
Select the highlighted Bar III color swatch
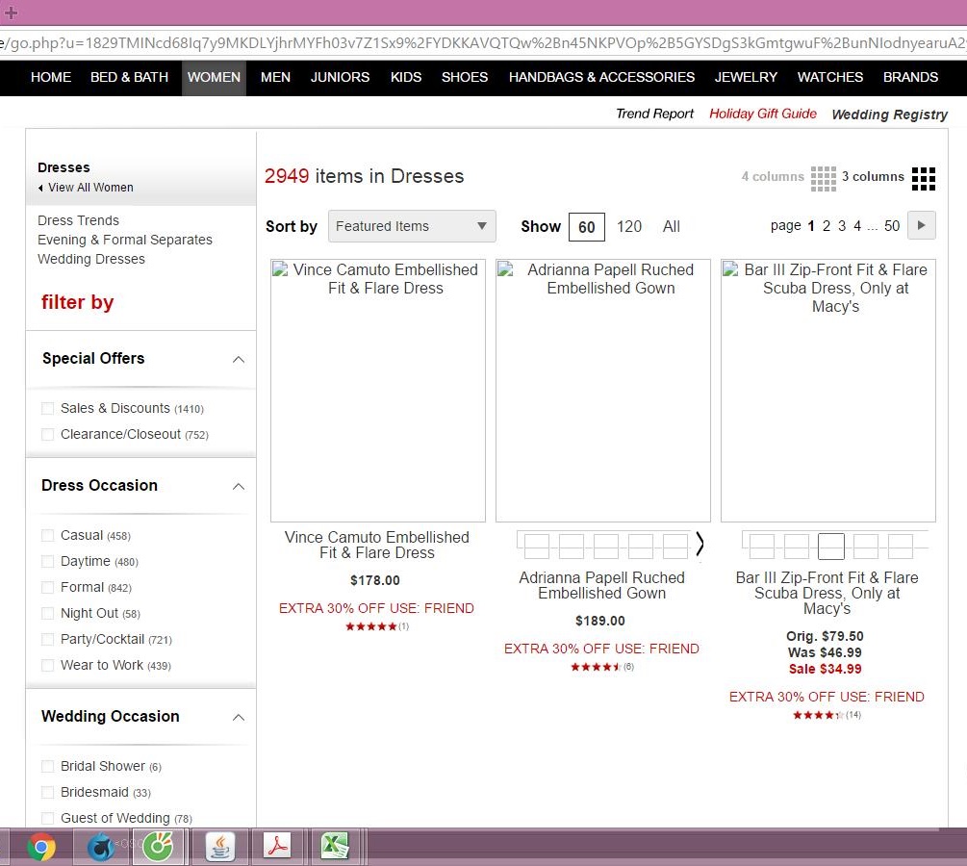830,547
